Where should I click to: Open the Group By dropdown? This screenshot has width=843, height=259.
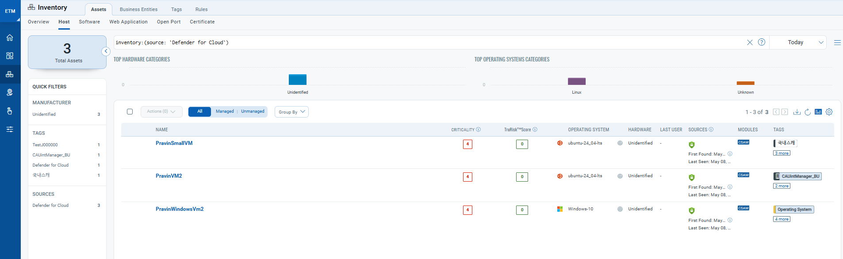291,112
